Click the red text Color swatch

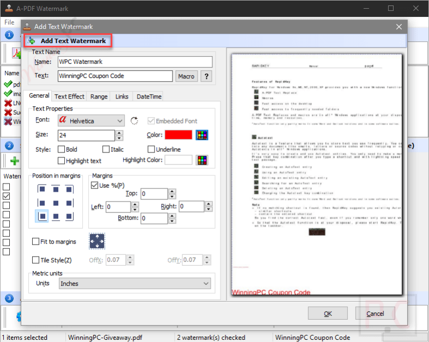(179, 135)
